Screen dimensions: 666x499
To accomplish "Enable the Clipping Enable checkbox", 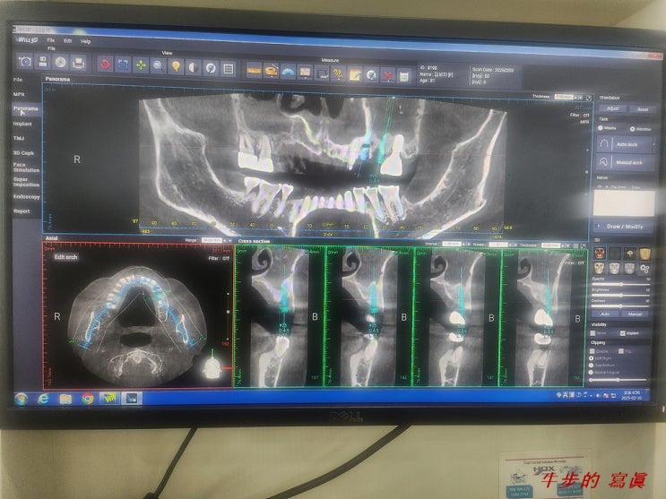I will 592,351.
